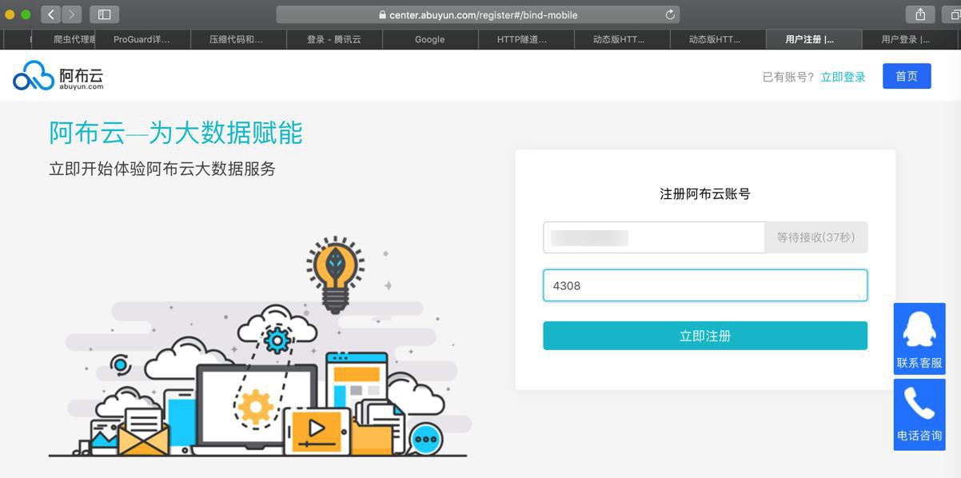Go back with Safari back arrow

(50, 14)
